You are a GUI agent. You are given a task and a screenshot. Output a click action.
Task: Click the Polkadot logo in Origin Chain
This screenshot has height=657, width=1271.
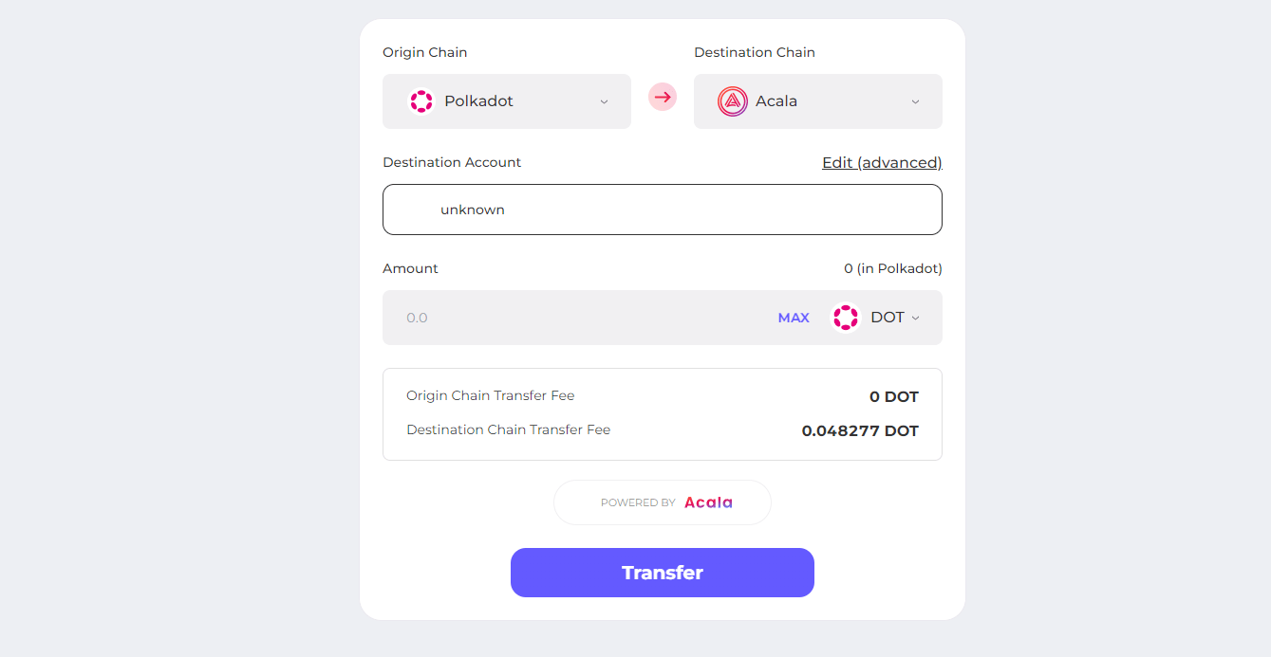point(421,101)
